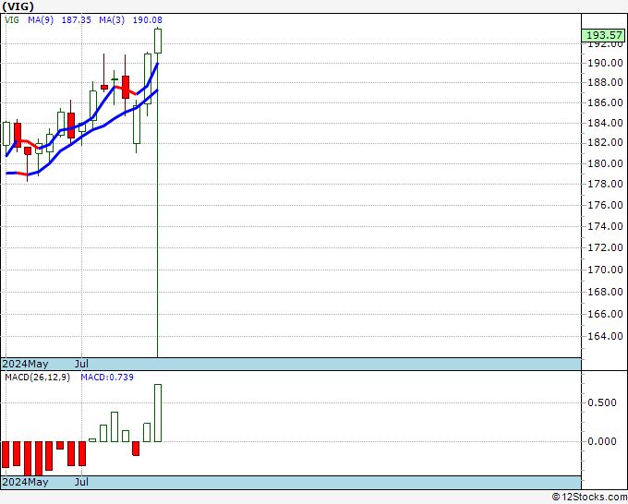Click the VIG ticker label in legend
This screenshot has width=628, height=504.
12,19
